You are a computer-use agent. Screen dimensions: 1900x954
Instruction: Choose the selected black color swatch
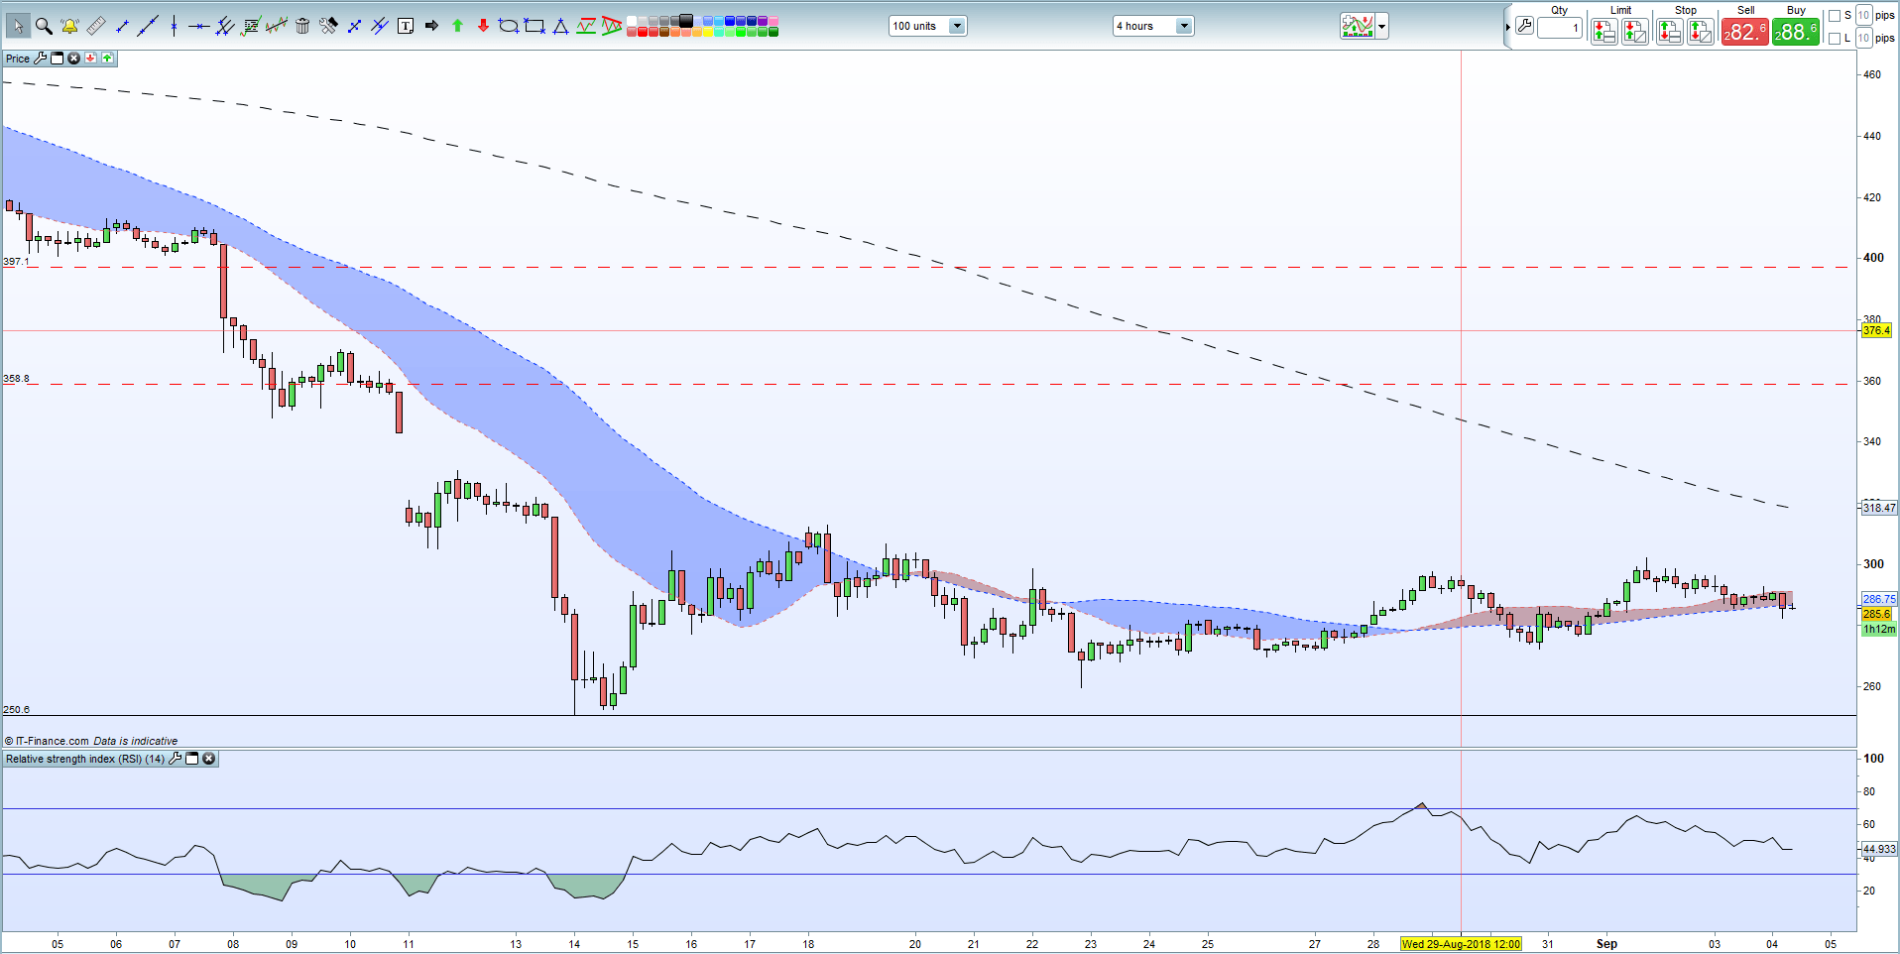pos(685,20)
